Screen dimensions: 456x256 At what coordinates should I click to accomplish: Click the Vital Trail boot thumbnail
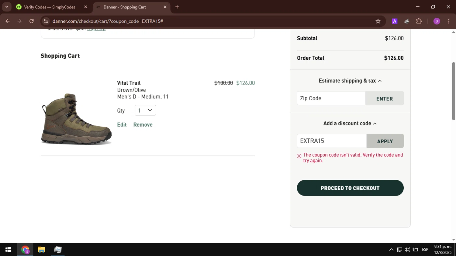pos(76,119)
